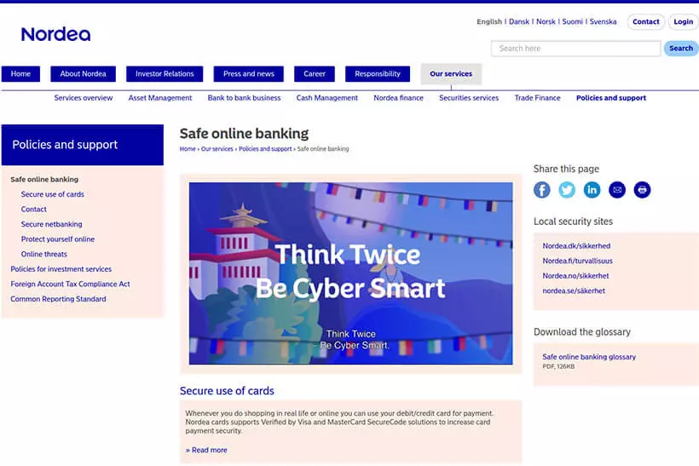Open Nordea.dk/sikkerhed security site
Screen dimensions: 699x466
pyautogui.click(x=576, y=246)
